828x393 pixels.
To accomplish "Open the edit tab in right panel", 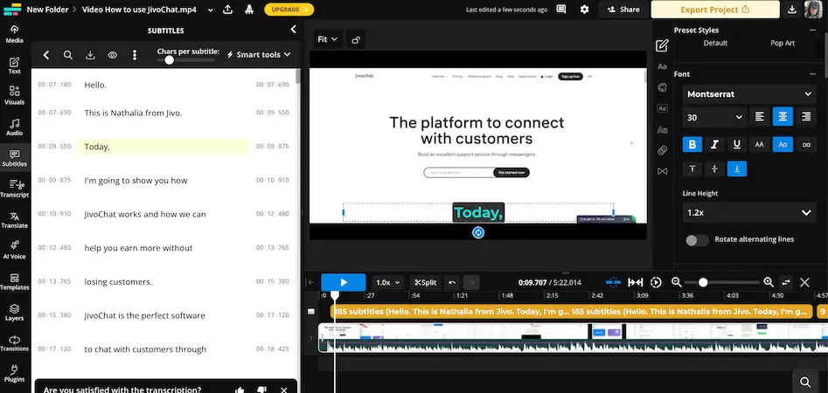I will (x=662, y=46).
